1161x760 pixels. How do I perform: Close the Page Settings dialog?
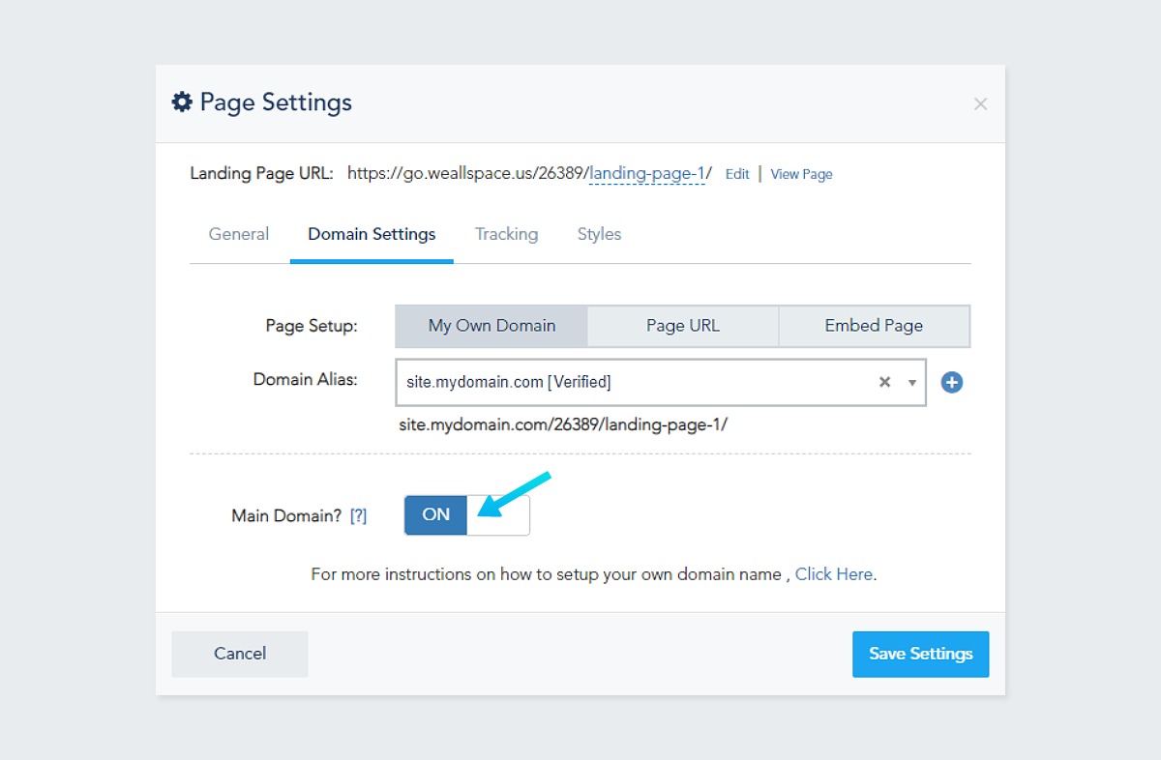pyautogui.click(x=980, y=103)
